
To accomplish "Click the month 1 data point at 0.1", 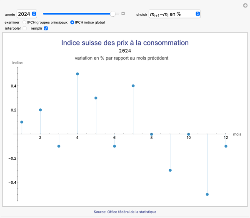I will [x=22, y=122].
